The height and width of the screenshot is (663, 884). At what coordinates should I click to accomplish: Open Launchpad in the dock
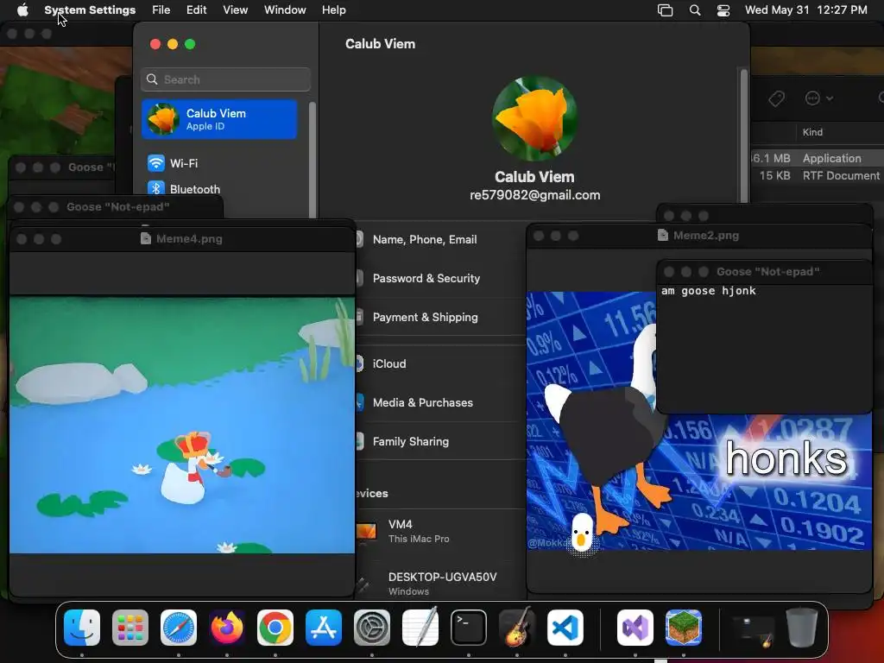coord(130,627)
